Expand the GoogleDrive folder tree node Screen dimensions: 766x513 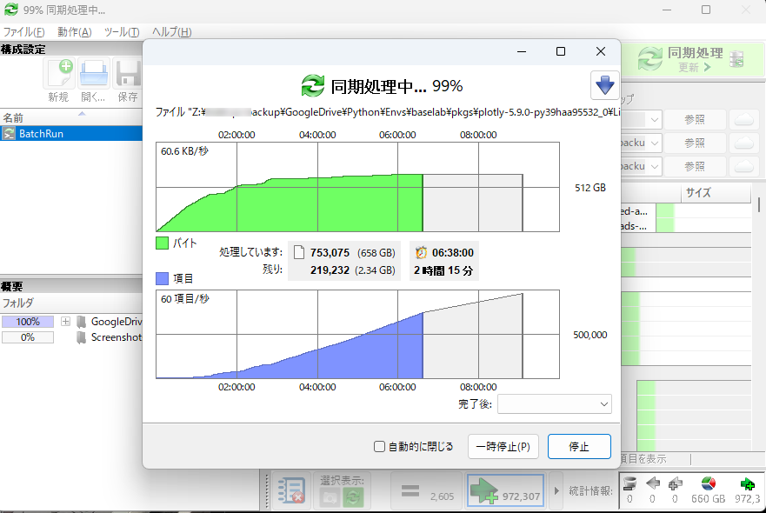coord(65,322)
